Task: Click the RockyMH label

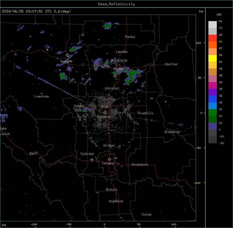Action: point(66,61)
